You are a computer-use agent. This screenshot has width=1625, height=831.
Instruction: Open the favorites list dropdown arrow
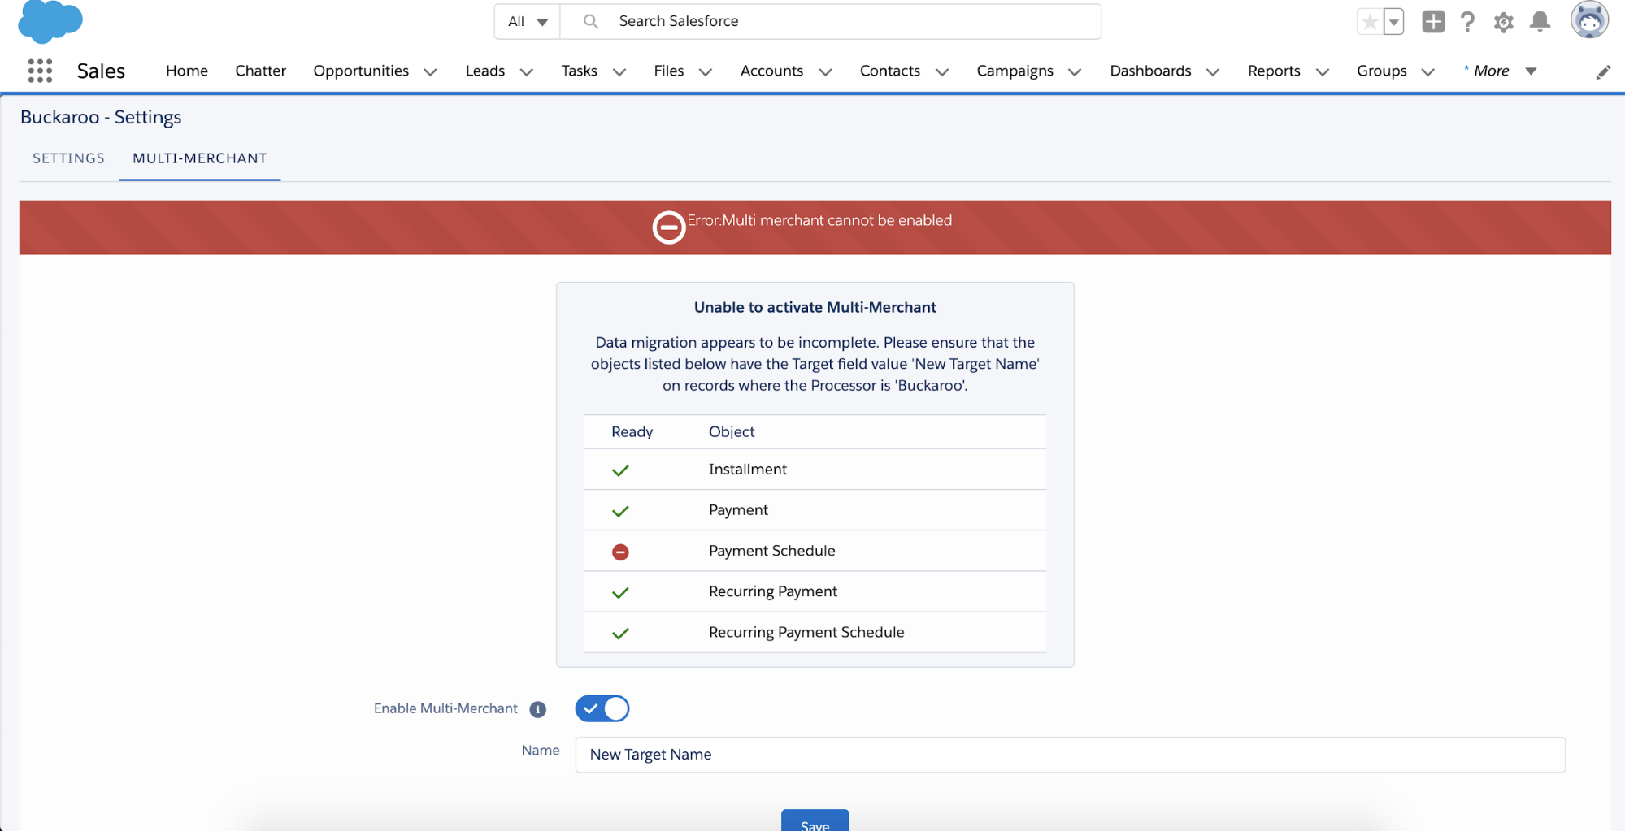(1394, 22)
